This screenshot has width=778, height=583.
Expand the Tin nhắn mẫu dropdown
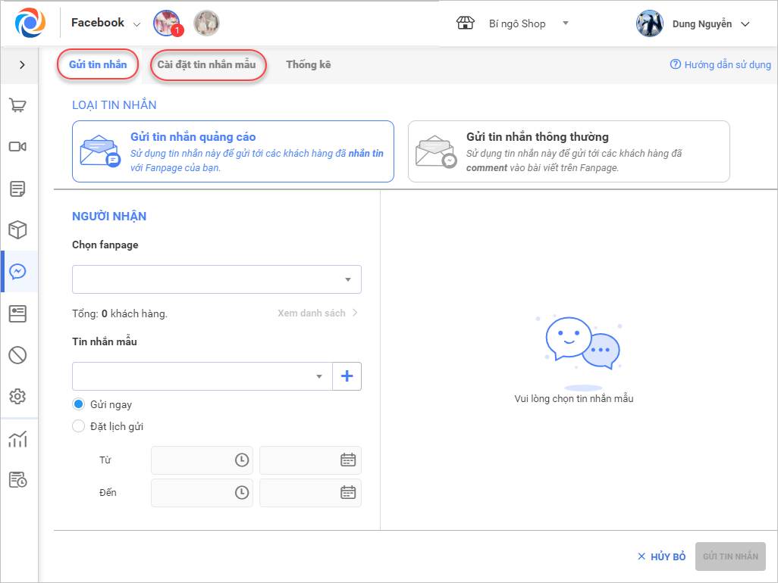[202, 376]
